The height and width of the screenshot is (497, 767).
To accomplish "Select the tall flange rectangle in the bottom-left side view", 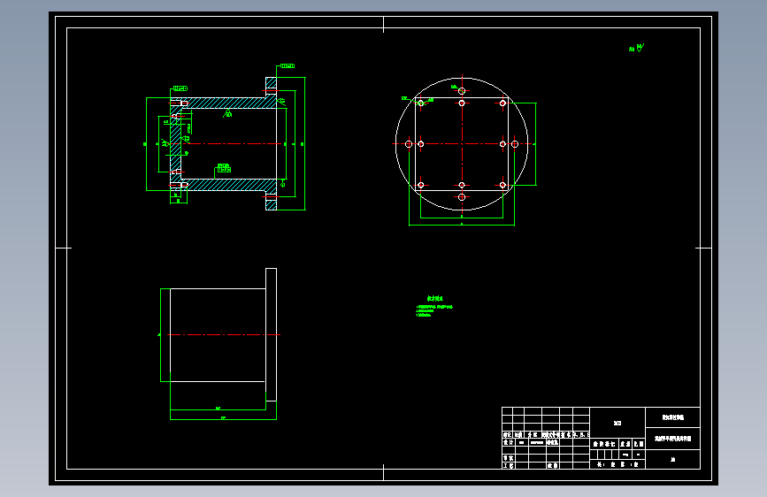I will point(271,334).
